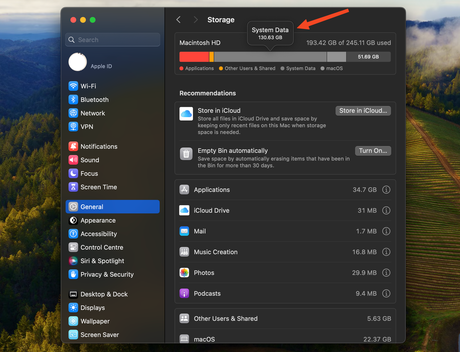
Task: Click the orange Other Users segment in bar
Action: (x=212, y=57)
